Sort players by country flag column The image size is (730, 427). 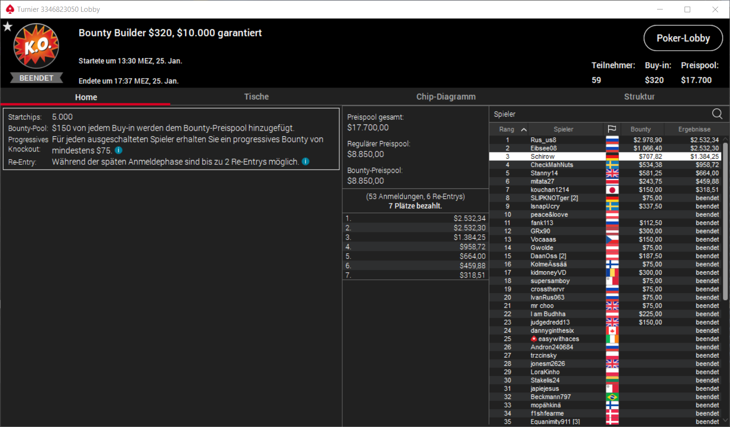pos(612,129)
